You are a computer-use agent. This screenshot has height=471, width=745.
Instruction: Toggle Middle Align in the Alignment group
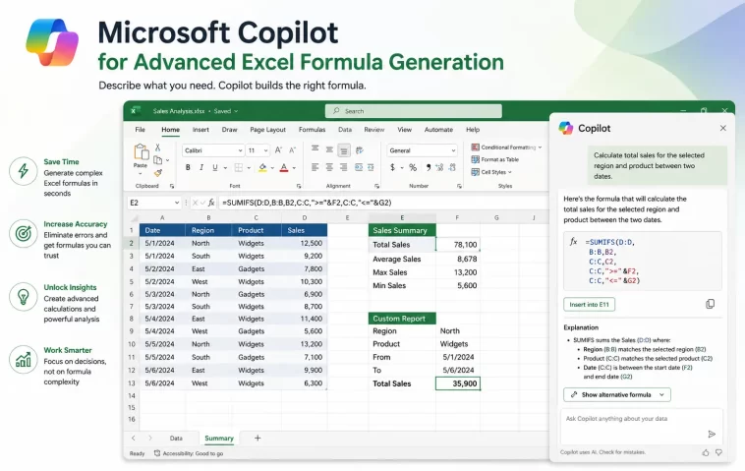(329, 149)
